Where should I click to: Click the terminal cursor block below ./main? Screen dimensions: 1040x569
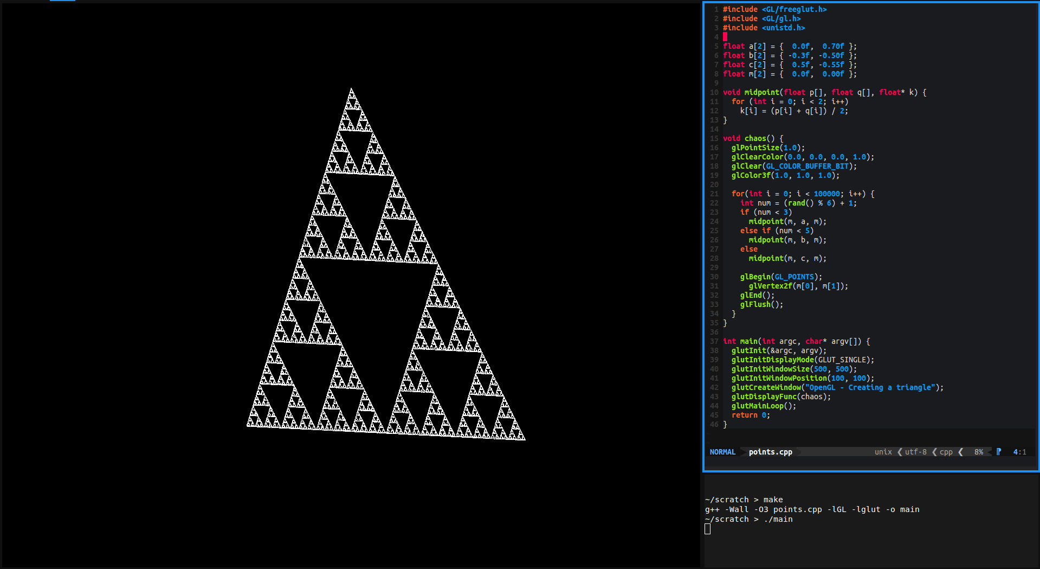[707, 529]
